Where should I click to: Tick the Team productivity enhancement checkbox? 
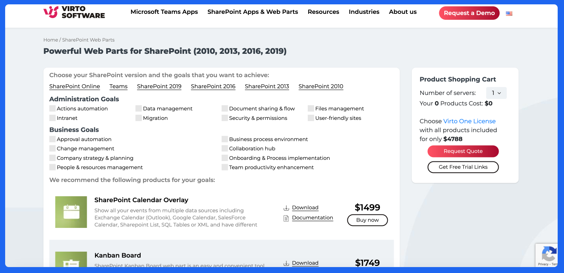coord(225,167)
